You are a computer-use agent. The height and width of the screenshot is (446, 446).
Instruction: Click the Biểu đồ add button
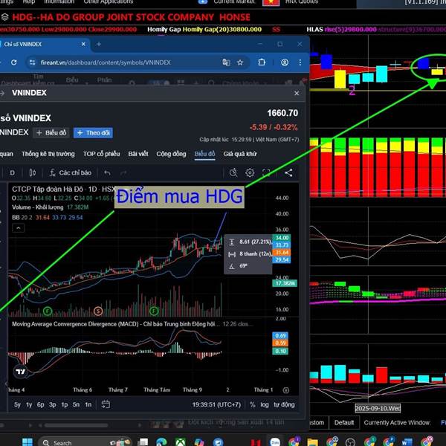[51, 133]
